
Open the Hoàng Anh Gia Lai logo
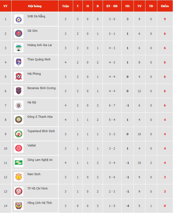point(19,48)
